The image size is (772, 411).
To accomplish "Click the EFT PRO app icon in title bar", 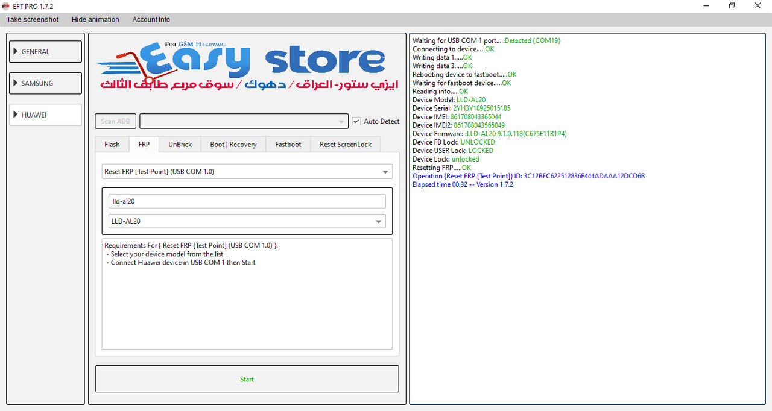I will [x=5, y=6].
